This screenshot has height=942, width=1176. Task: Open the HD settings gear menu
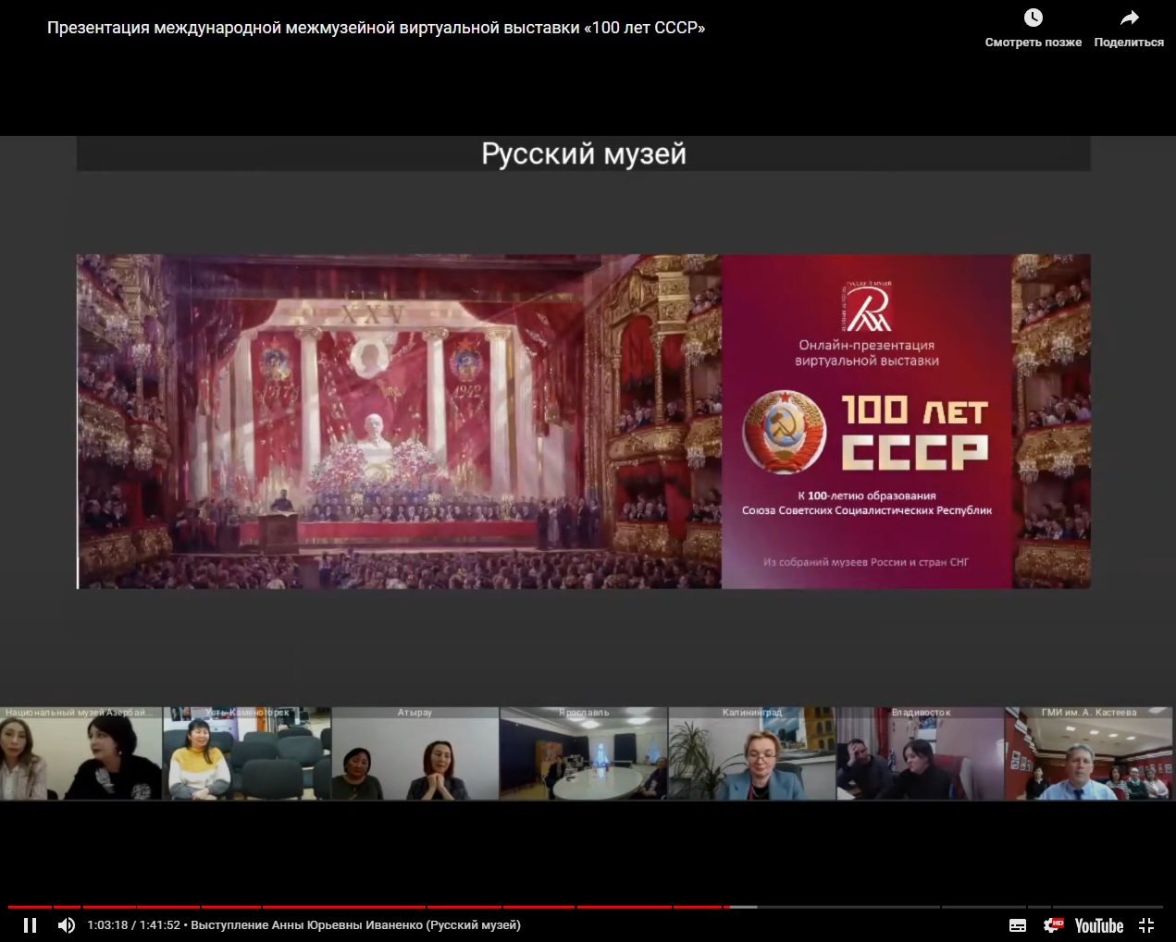coord(1053,925)
